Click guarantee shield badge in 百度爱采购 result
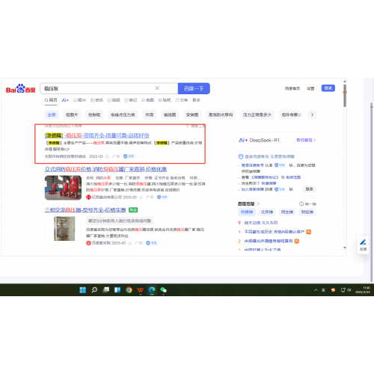The height and width of the screenshot is (374, 374). click(x=152, y=243)
